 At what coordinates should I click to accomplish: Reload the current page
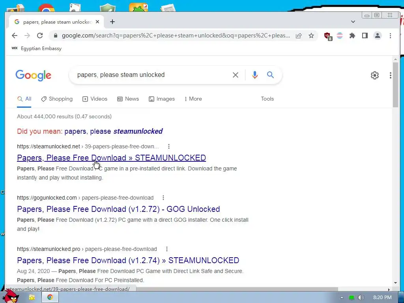pos(40,36)
